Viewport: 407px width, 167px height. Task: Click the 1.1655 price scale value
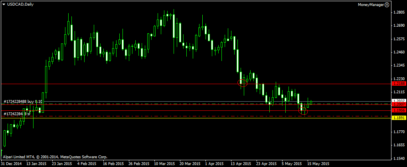pyautogui.click(x=399, y=145)
